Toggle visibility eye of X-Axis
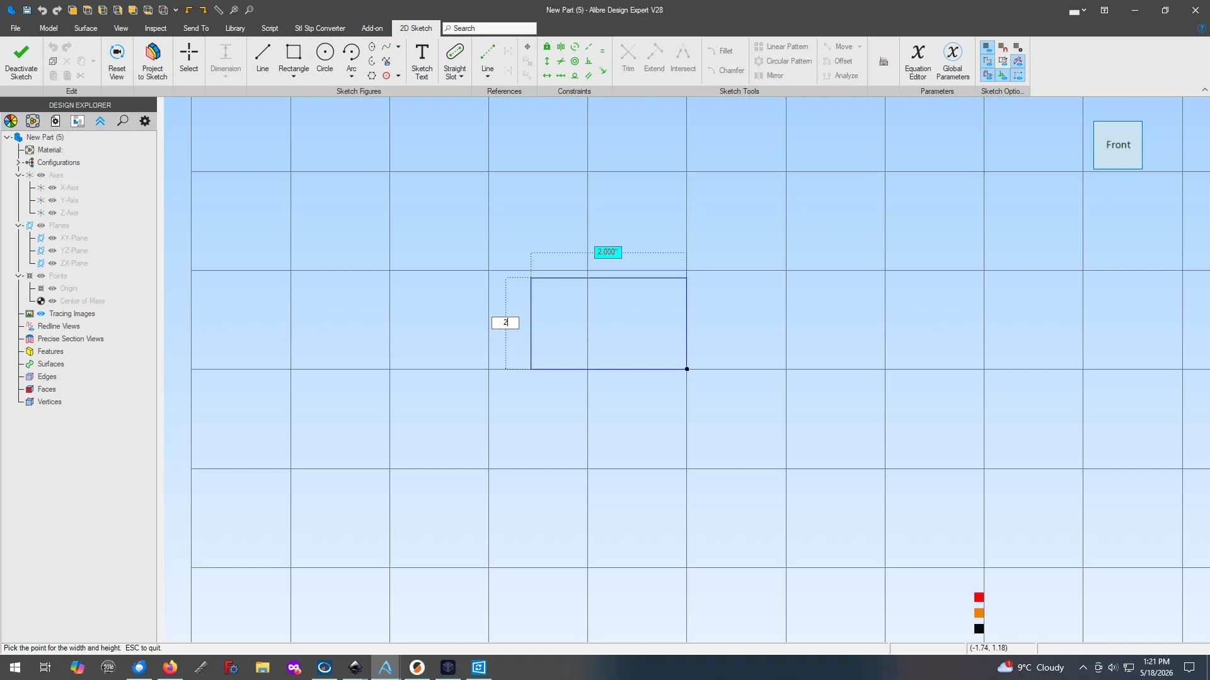The image size is (1210, 680). [x=52, y=188]
